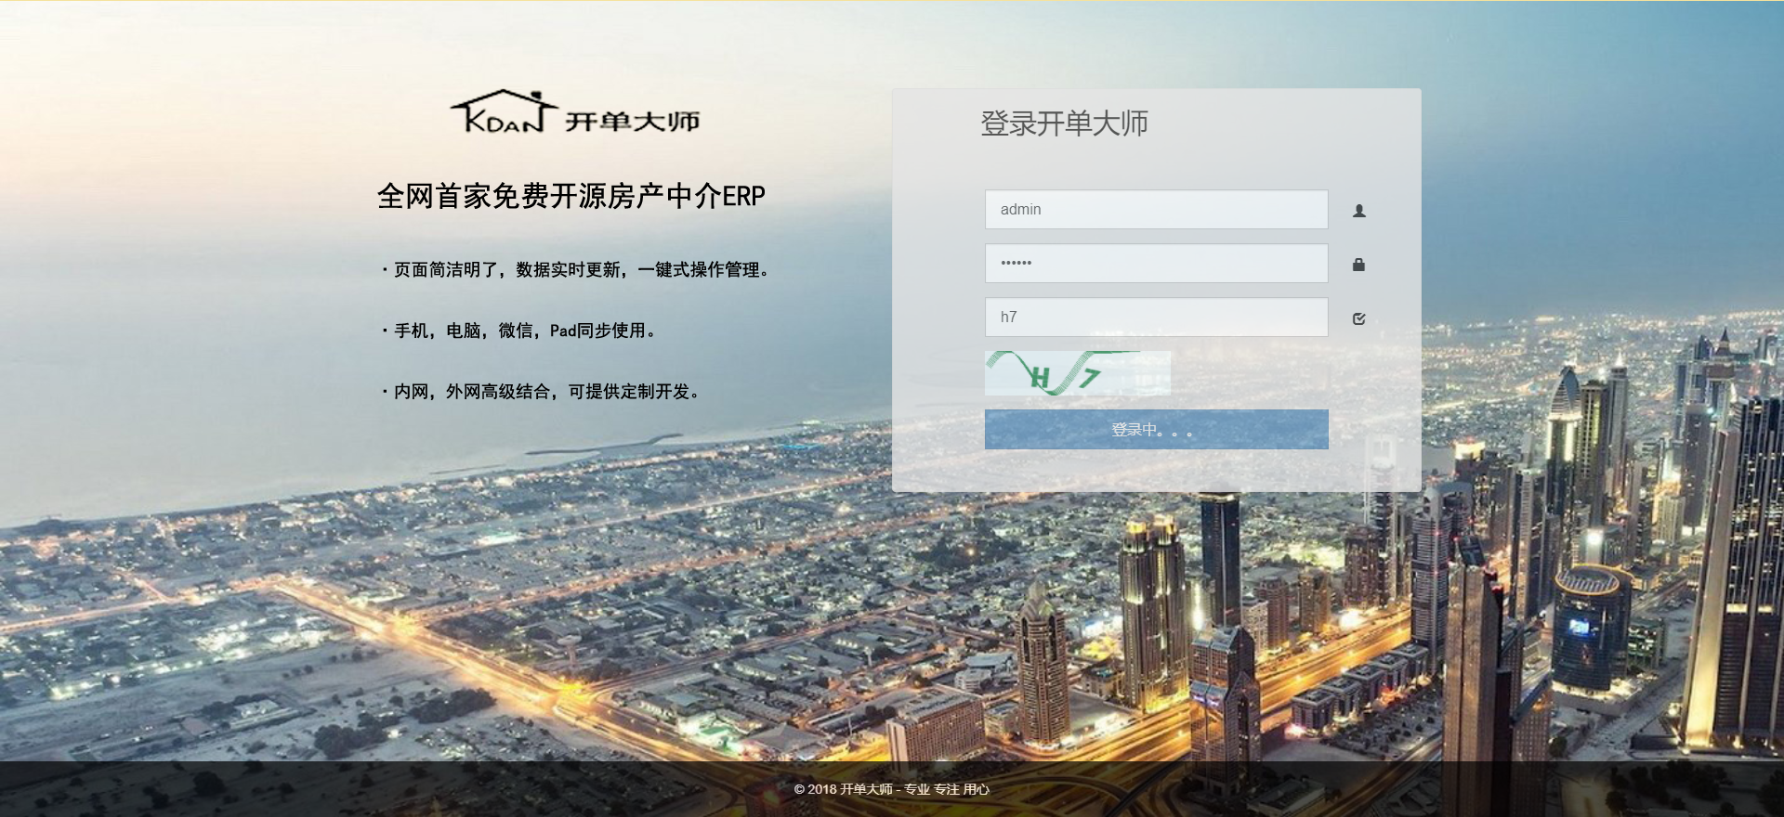
Task: Click the 全网首家免费开源房产中介ERP headline
Action: tap(571, 196)
